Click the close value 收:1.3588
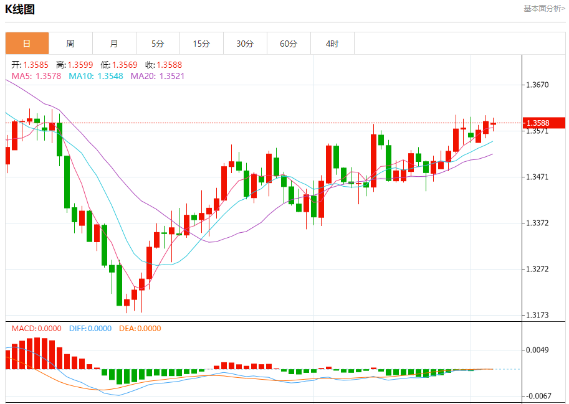The width and height of the screenshot is (569, 404). pos(164,65)
